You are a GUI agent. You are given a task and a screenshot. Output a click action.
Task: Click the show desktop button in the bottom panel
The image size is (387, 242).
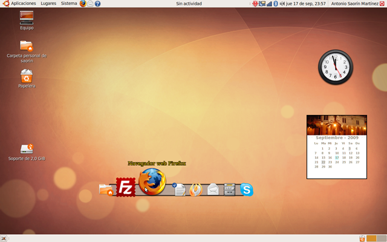(4, 238)
